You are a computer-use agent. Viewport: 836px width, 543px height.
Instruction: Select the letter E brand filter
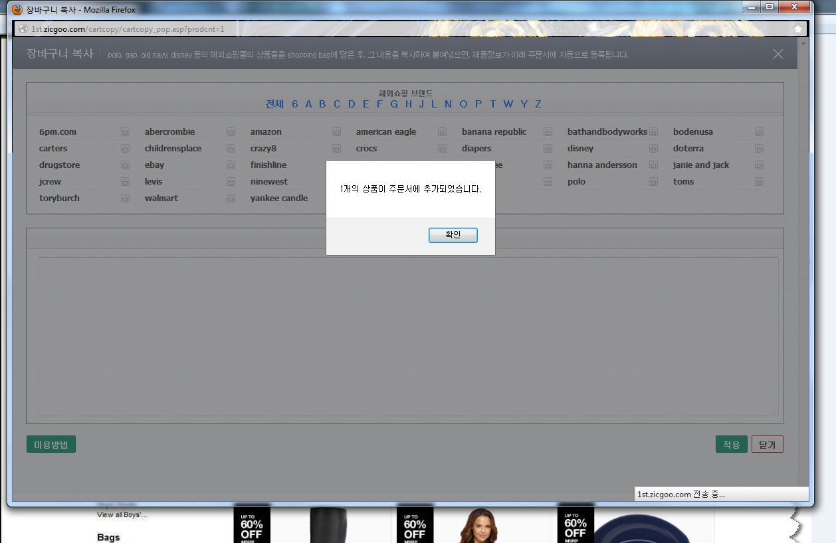pyautogui.click(x=366, y=104)
